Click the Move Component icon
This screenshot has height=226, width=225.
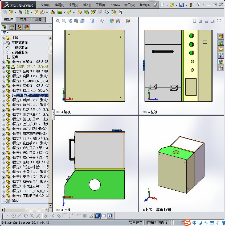[42, 12]
